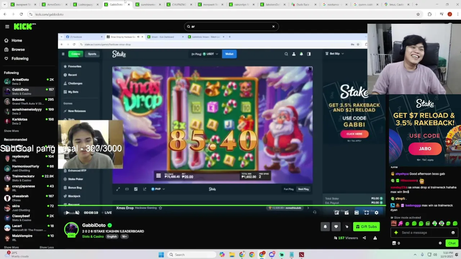
Task: Expand Recommended list with Show More
Action: [11, 247]
